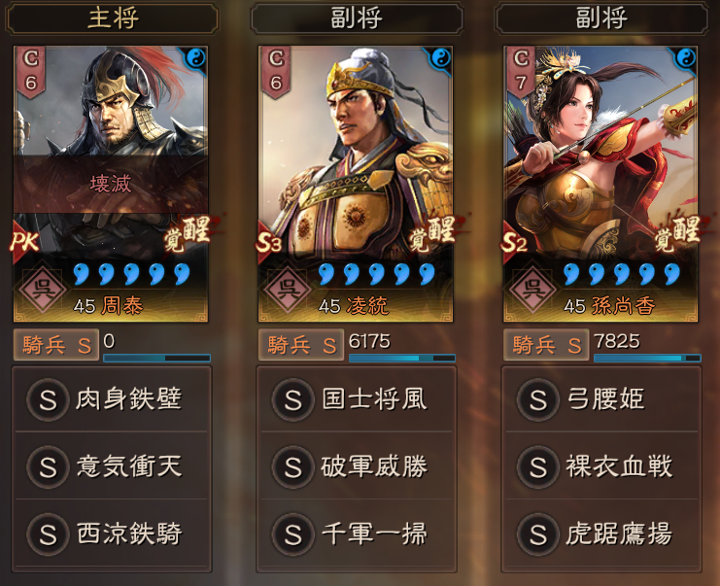Open the 国士将風 skill entry
The width and height of the screenshot is (720, 586).
pos(357,398)
